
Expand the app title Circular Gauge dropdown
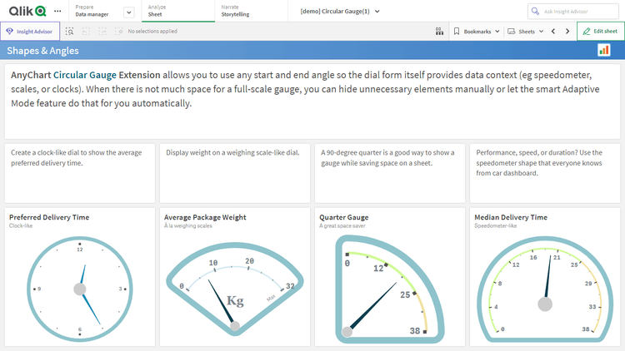click(377, 12)
